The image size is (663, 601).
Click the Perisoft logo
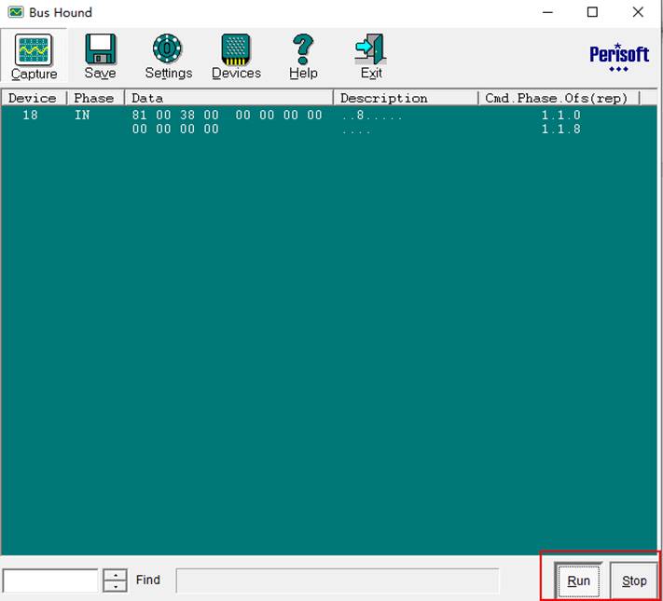(x=619, y=58)
